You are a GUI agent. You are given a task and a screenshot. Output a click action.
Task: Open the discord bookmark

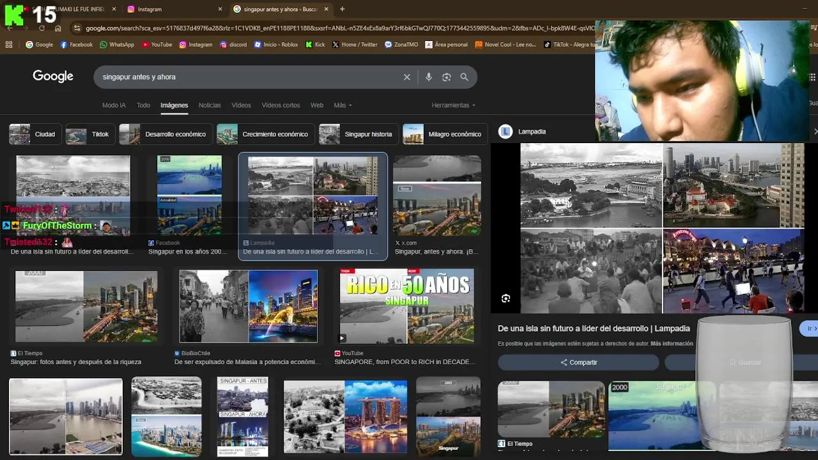[x=233, y=45]
